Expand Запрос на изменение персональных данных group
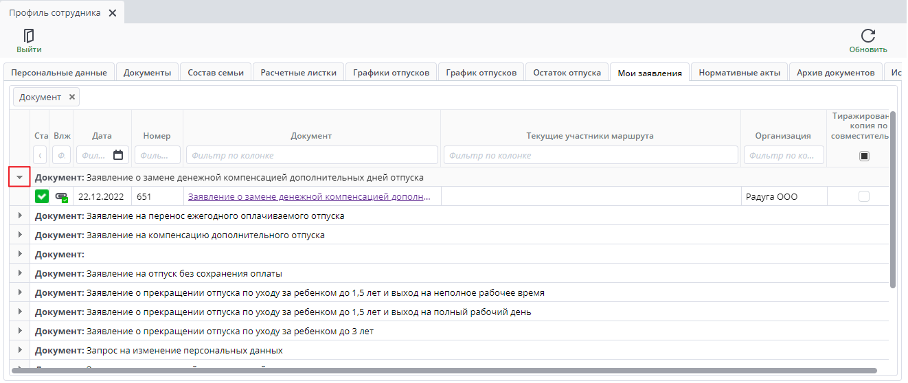This screenshot has width=908, height=383. point(20,350)
